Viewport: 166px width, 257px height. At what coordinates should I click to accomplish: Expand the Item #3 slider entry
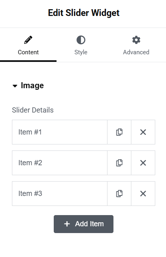60,194
